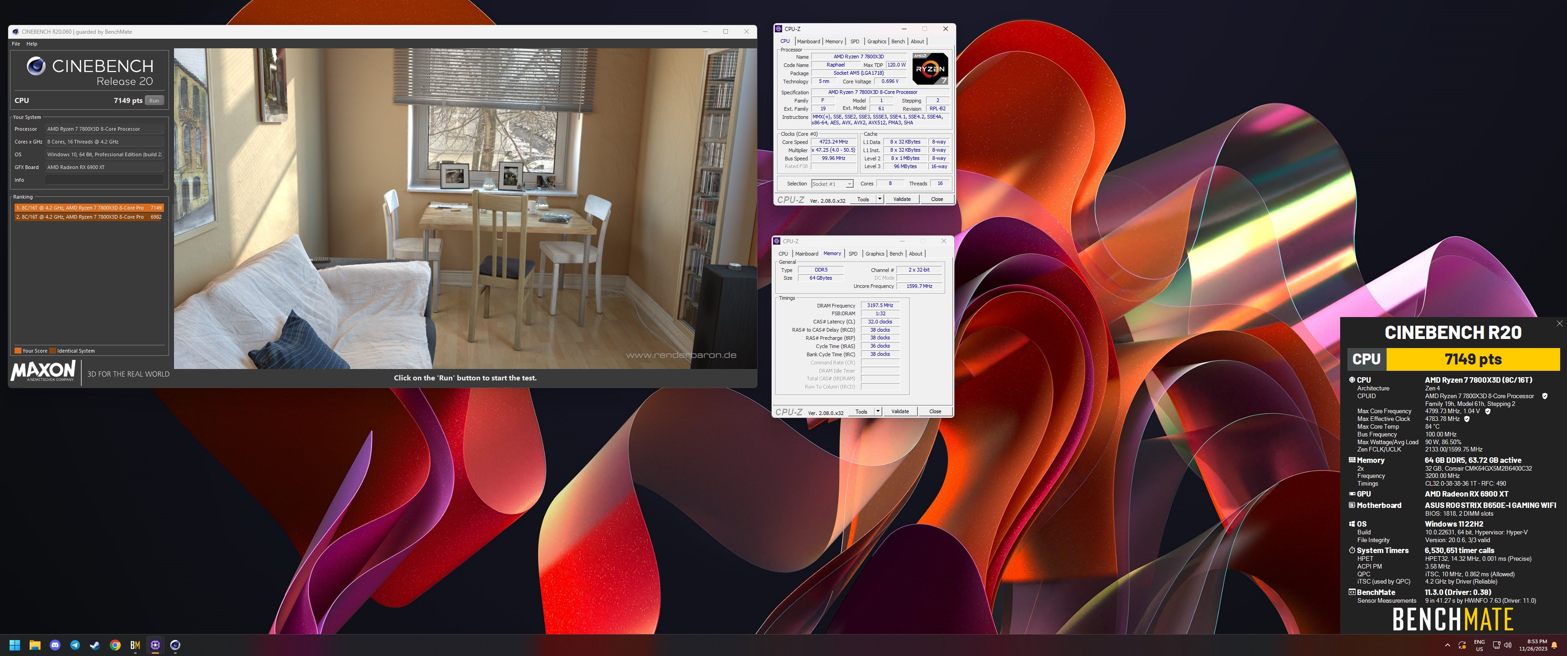Open Graphics tab in top CPU-Z
This screenshot has width=1567, height=656.
tap(876, 41)
